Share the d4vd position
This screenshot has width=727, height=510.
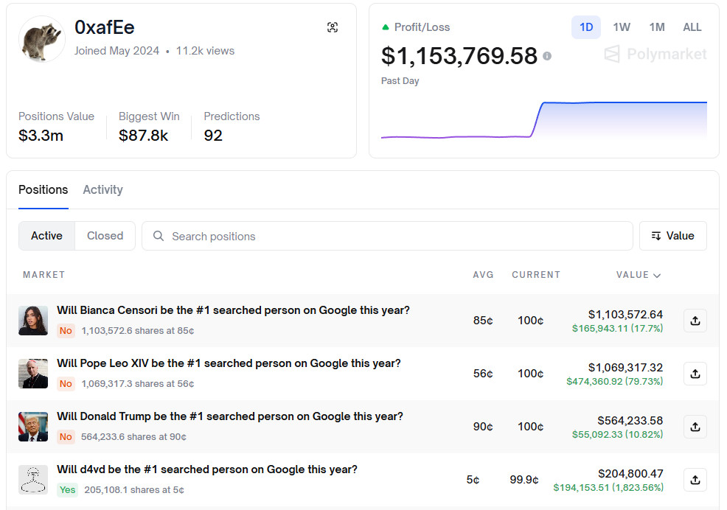[695, 480]
